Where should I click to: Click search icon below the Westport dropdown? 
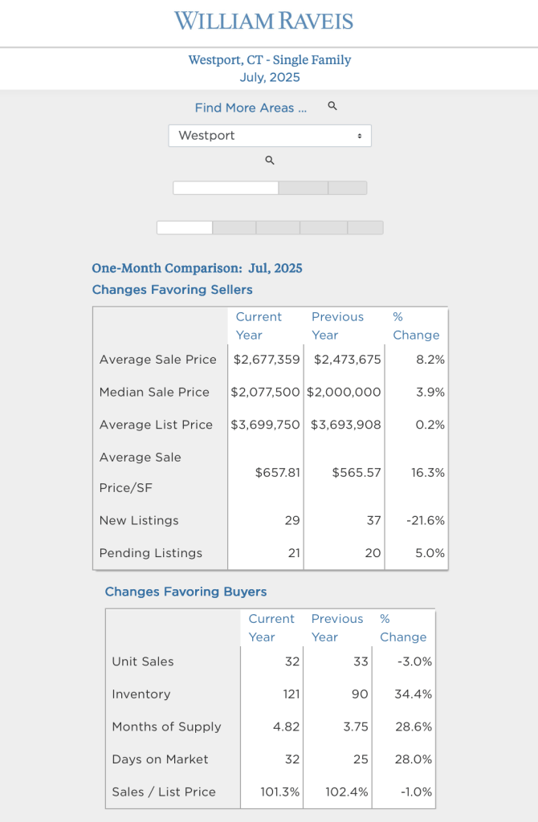point(270,161)
